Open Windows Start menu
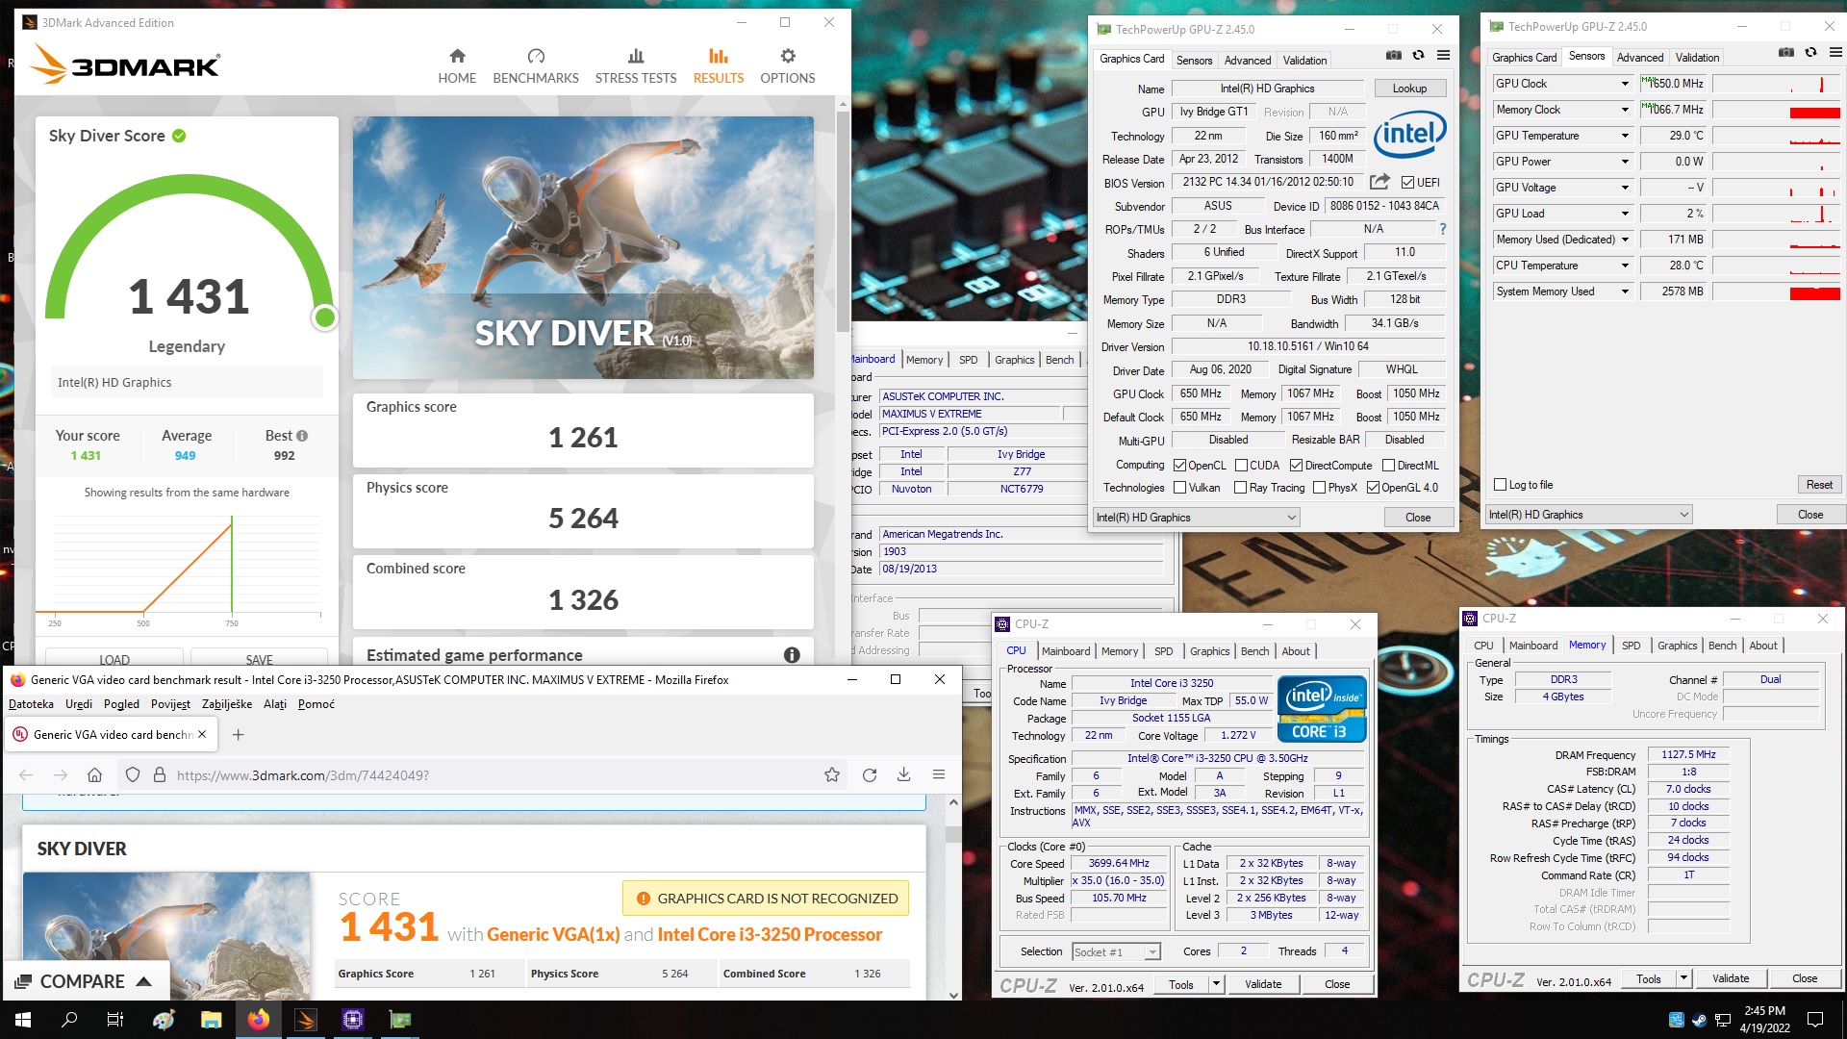This screenshot has width=1847, height=1039. click(23, 1020)
